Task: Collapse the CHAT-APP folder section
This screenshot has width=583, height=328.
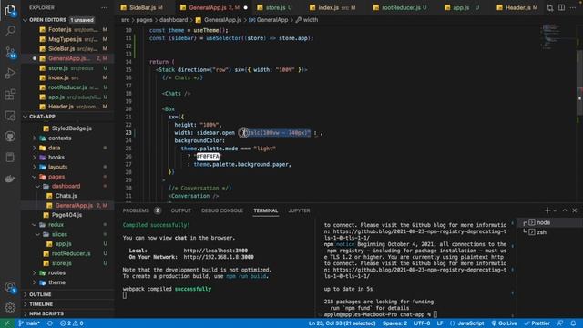Action: [x=26, y=117]
